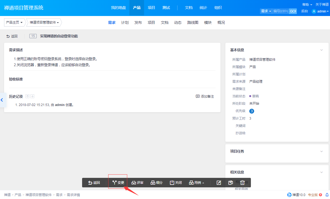Click the edit pencil icon in bottom toolbar

coord(219,183)
